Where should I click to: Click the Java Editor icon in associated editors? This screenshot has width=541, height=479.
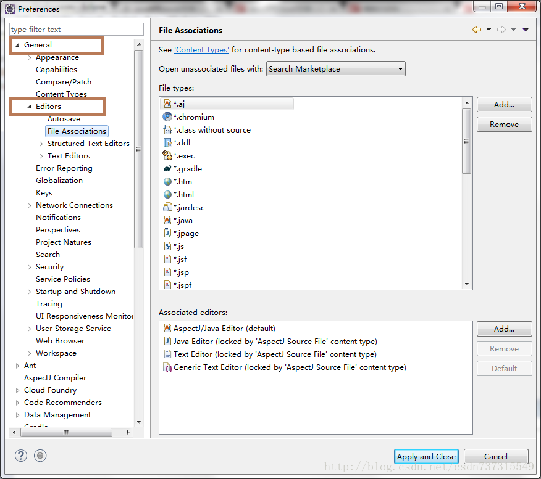tap(167, 342)
